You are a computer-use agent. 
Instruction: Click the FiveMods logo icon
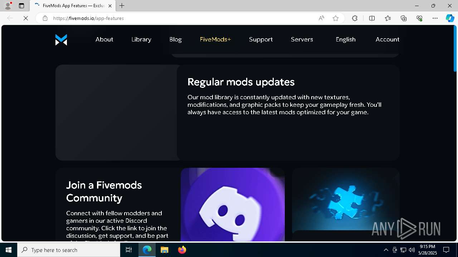[x=61, y=40]
